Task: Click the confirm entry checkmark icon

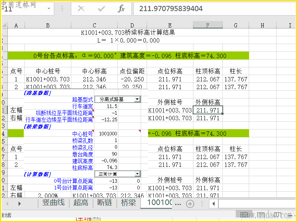Action: point(101,9)
